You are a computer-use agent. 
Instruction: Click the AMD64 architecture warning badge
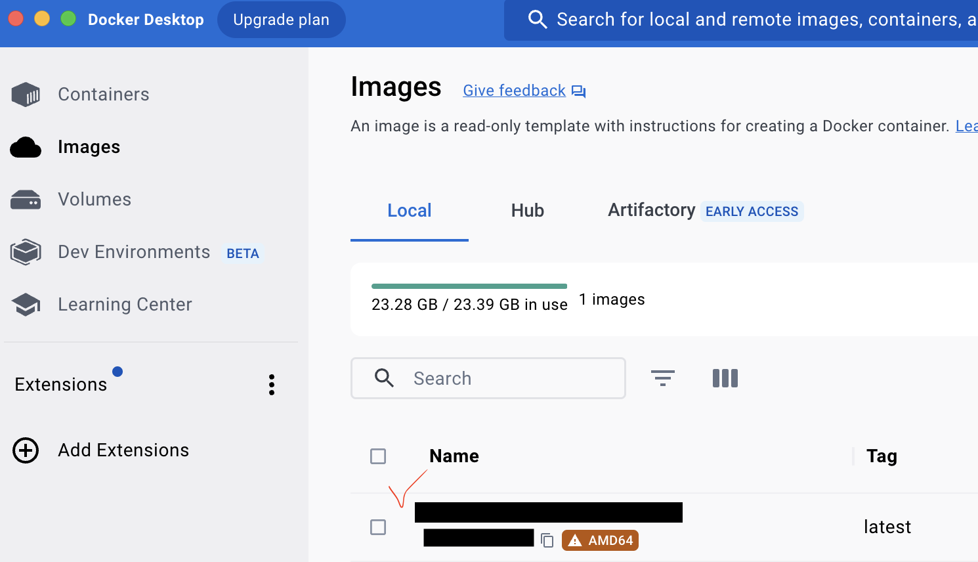pyautogui.click(x=600, y=540)
